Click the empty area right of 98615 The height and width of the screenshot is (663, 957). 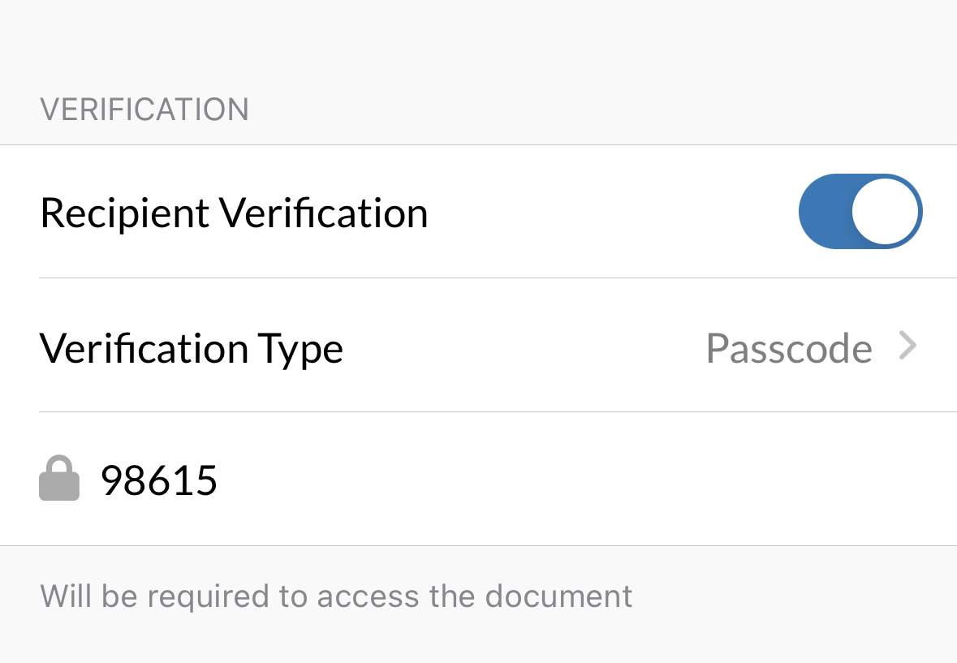pos(568,480)
